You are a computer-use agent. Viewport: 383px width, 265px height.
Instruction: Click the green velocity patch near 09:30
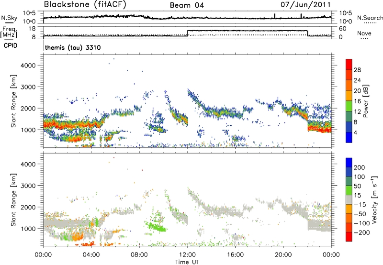coord(158,228)
